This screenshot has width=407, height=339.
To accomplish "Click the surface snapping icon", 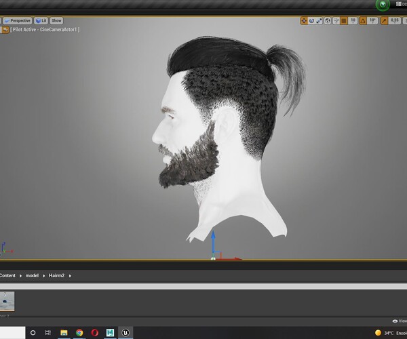I will tap(336, 21).
